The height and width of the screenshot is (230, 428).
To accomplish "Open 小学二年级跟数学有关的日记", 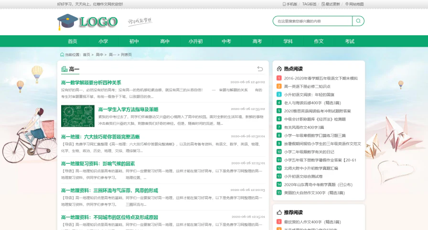I will (309, 151).
